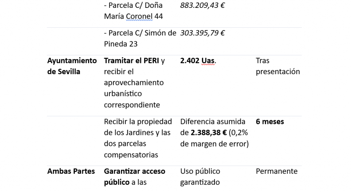The height and width of the screenshot is (192, 351).
Task: Click the misspelled word "Uas"
Action: [208, 61]
